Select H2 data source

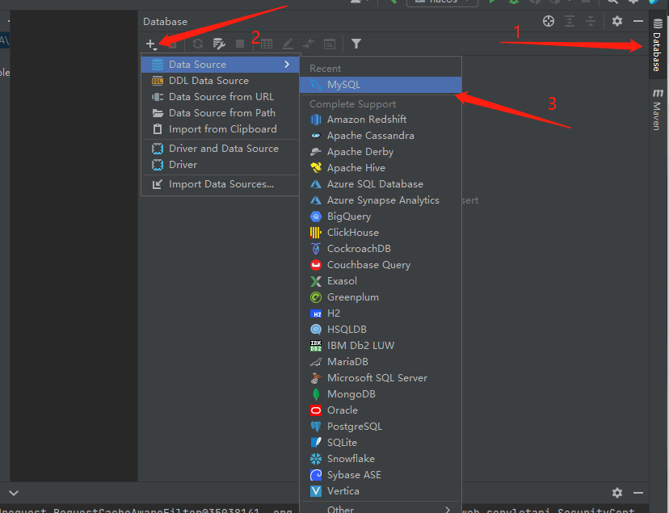coord(381,313)
